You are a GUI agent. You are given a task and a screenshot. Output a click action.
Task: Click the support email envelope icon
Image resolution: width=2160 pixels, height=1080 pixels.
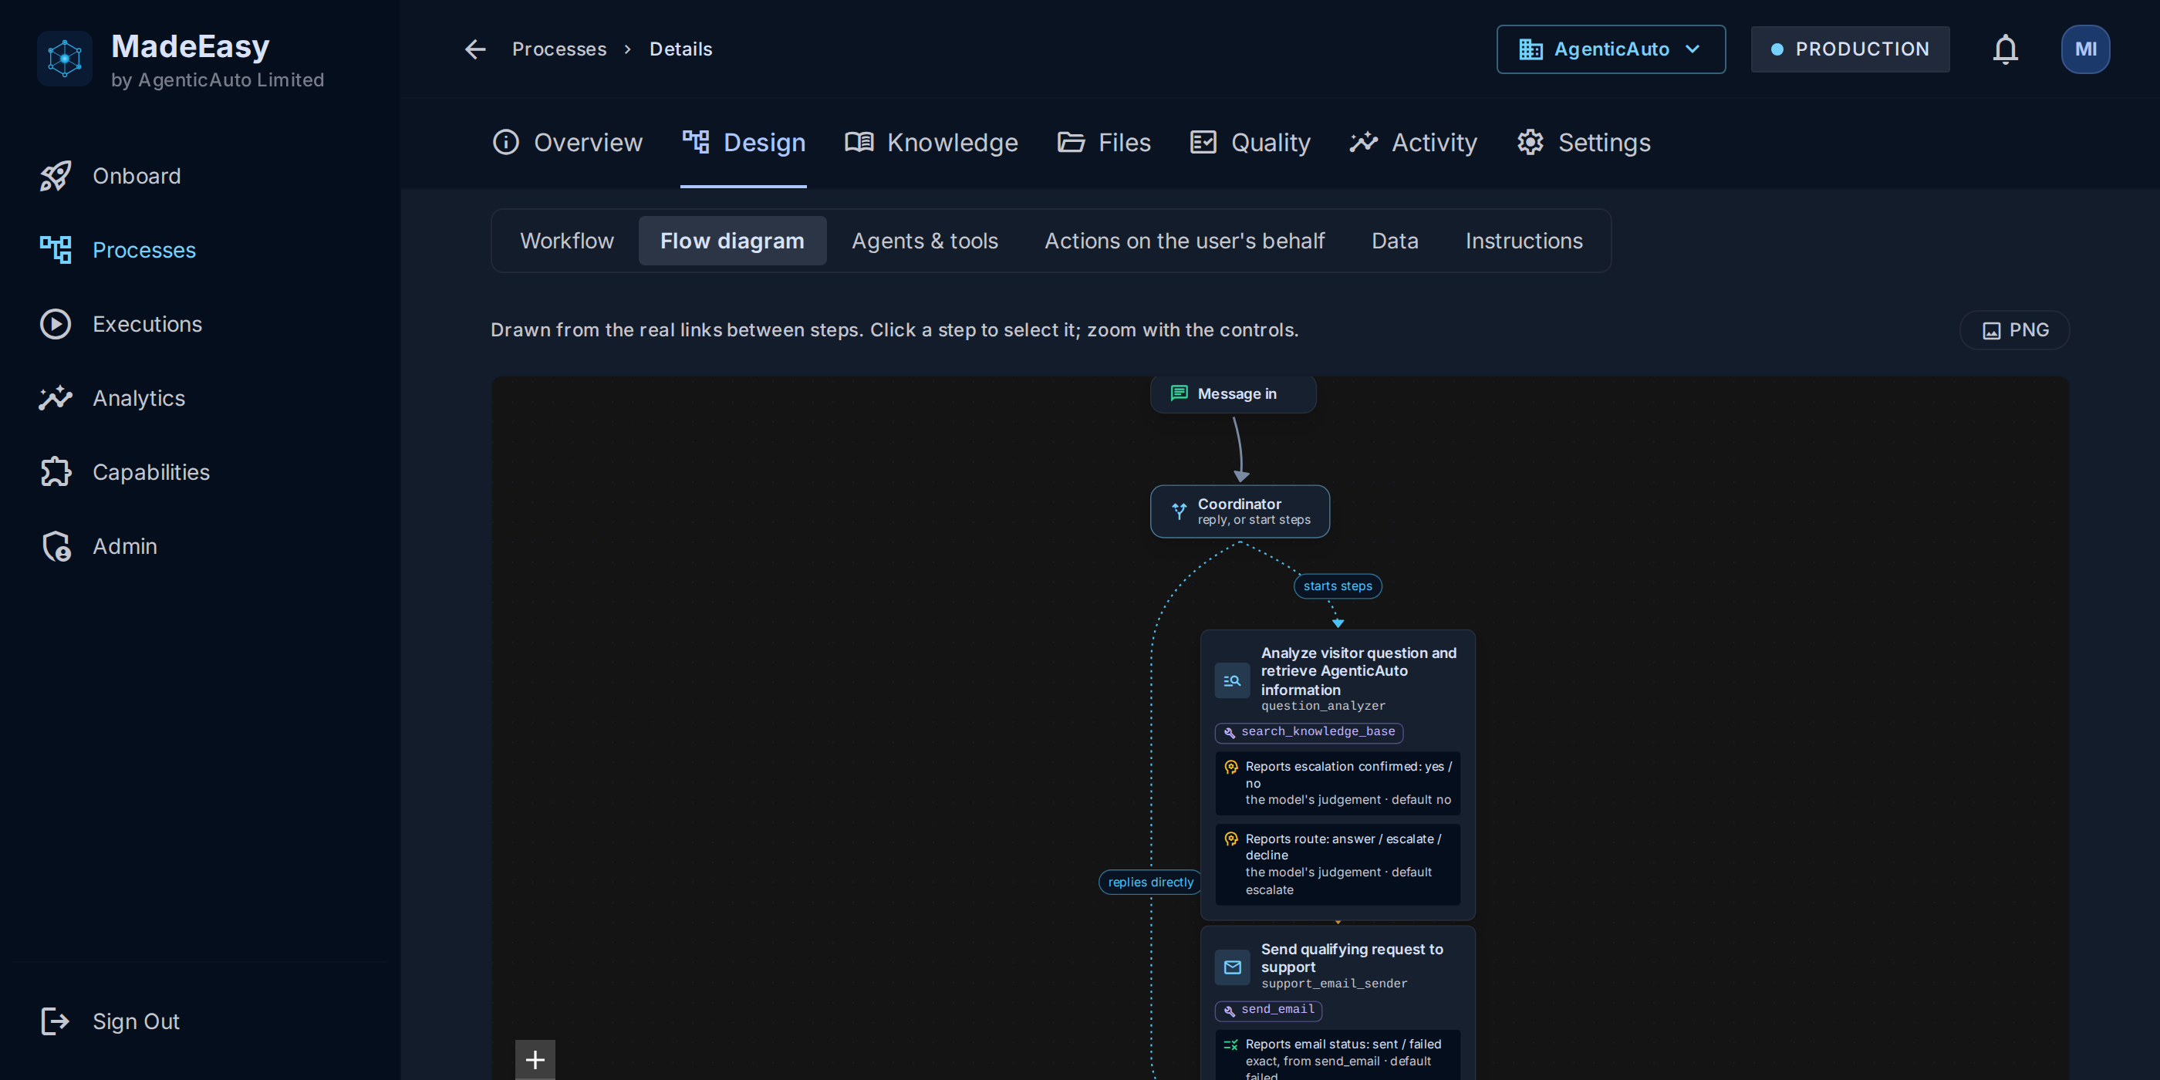click(x=1232, y=967)
